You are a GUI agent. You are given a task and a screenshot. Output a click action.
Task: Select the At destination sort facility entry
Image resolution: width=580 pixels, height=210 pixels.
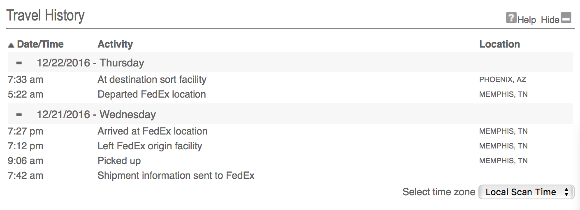click(152, 80)
